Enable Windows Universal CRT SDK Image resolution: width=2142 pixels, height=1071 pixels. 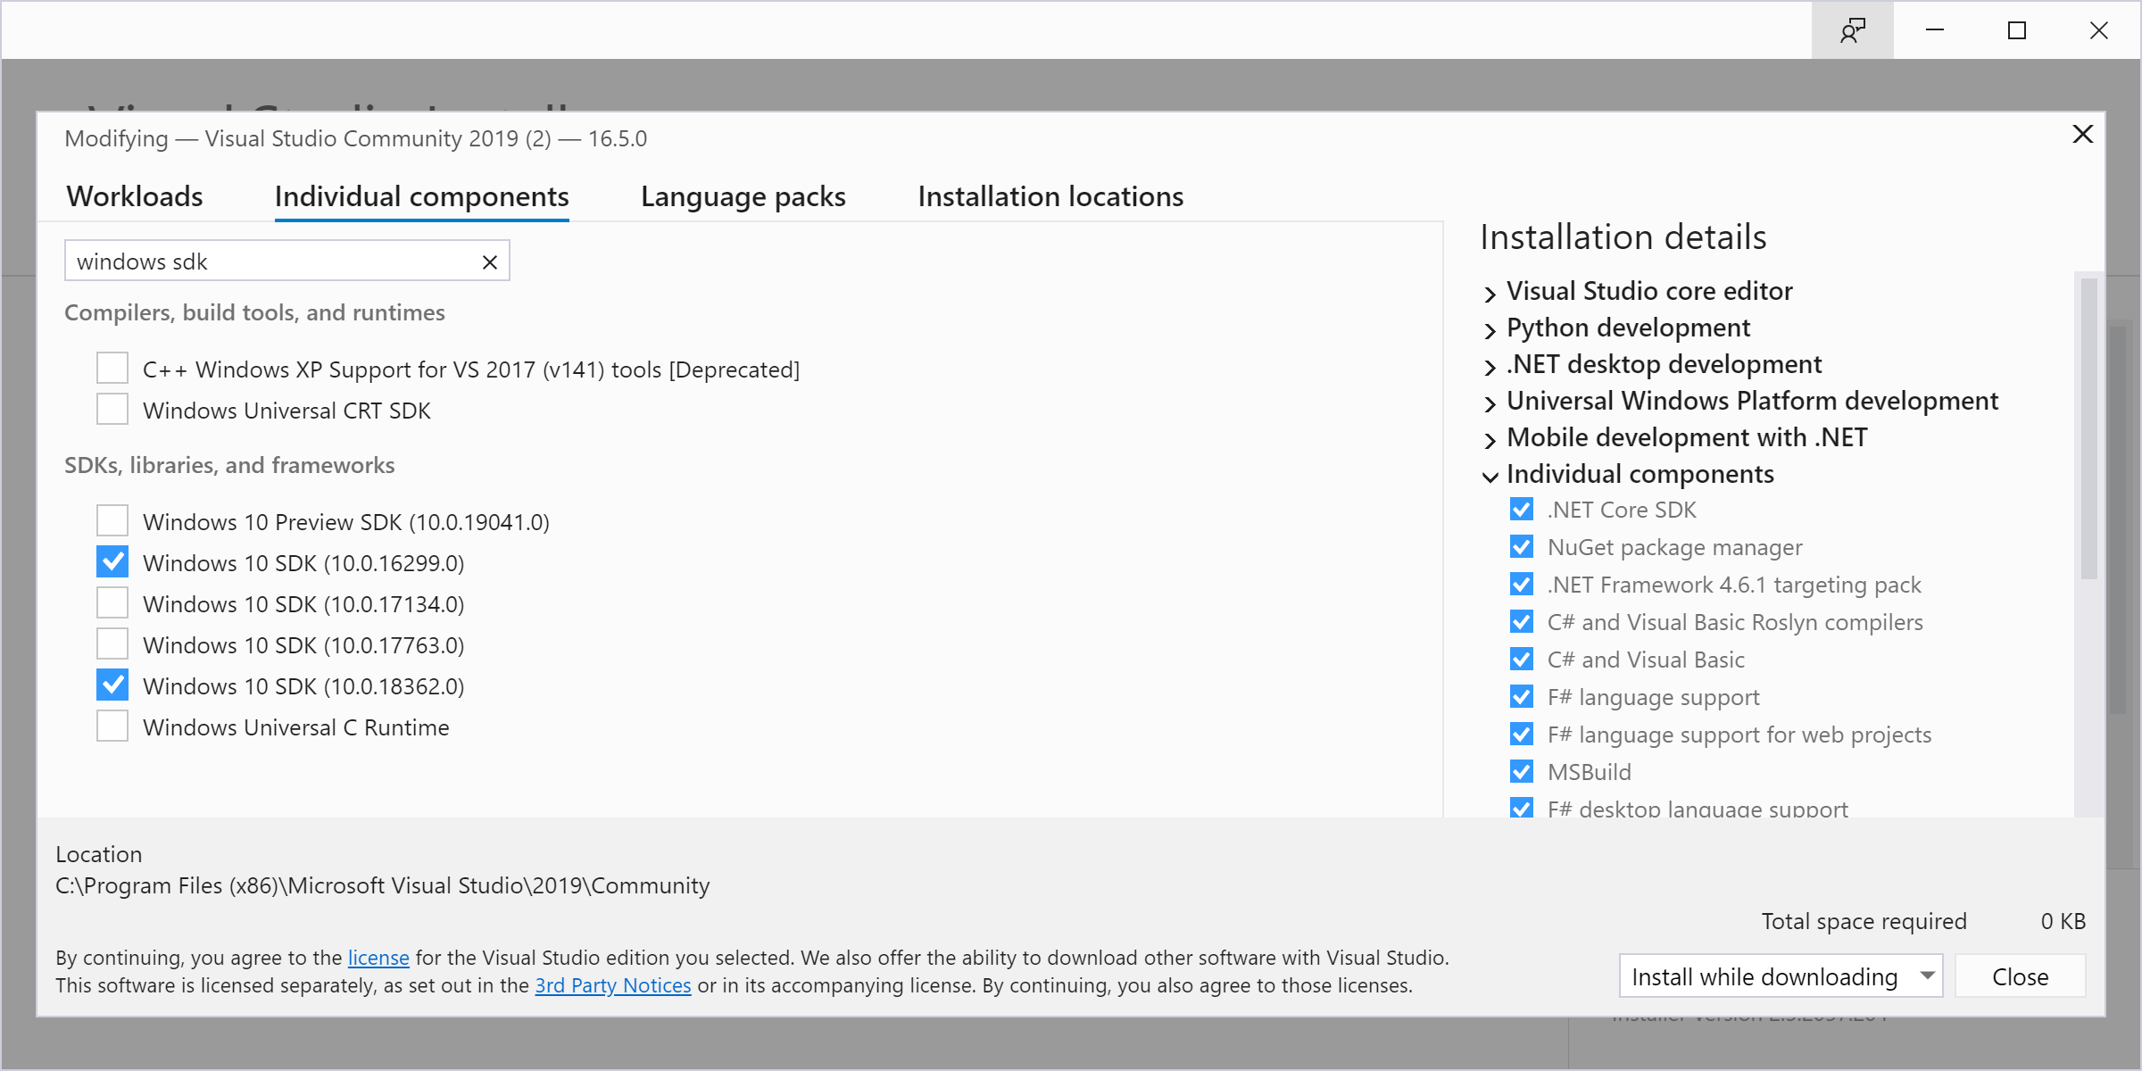pyautogui.click(x=112, y=409)
